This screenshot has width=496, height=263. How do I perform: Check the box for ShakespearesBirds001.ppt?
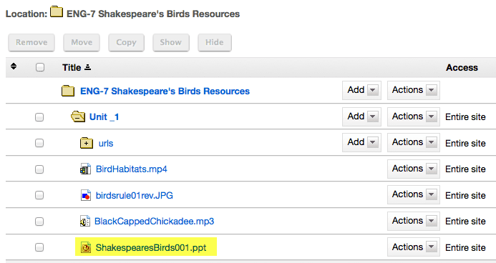(39, 247)
